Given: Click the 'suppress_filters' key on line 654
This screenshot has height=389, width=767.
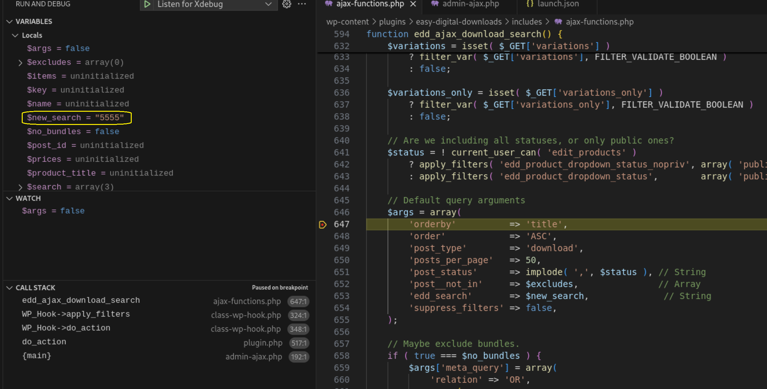Looking at the screenshot, I should 456,308.
